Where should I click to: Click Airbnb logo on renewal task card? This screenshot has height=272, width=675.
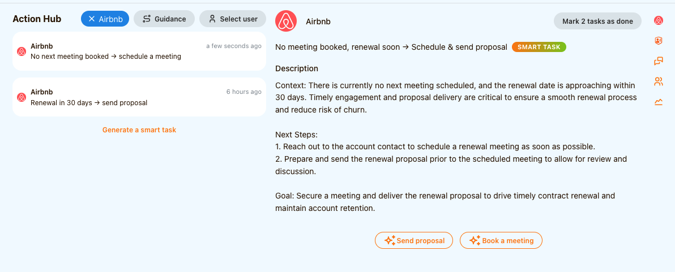pos(22,97)
